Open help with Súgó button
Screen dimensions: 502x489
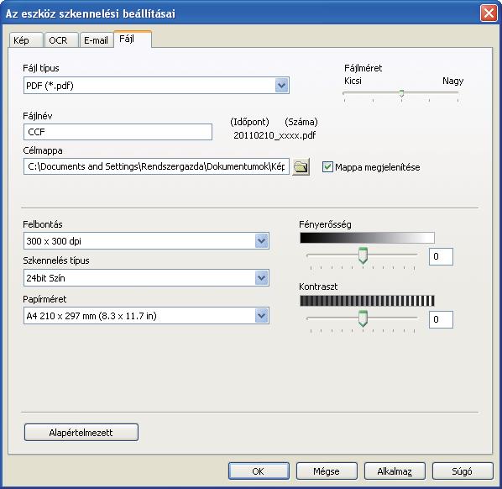pos(463,471)
